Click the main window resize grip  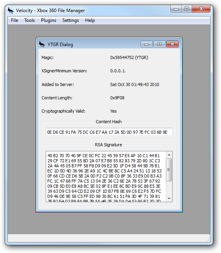point(208,240)
